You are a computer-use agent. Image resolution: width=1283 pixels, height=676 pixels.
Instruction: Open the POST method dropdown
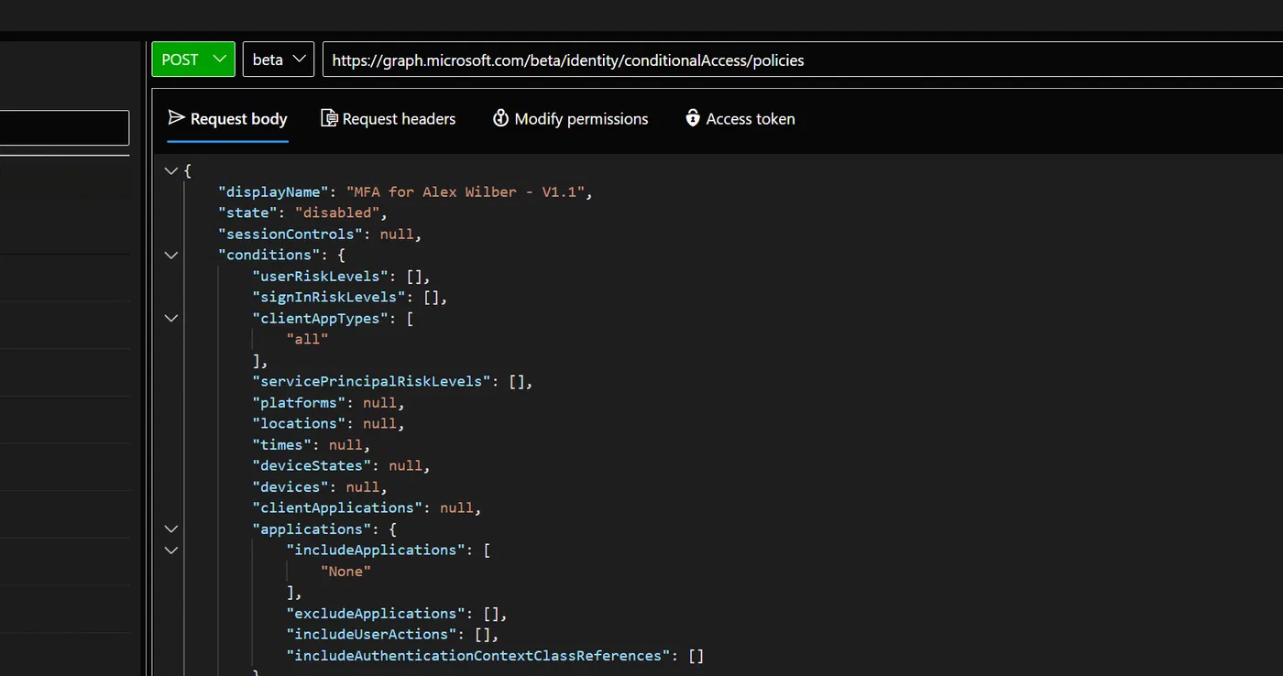tap(193, 60)
